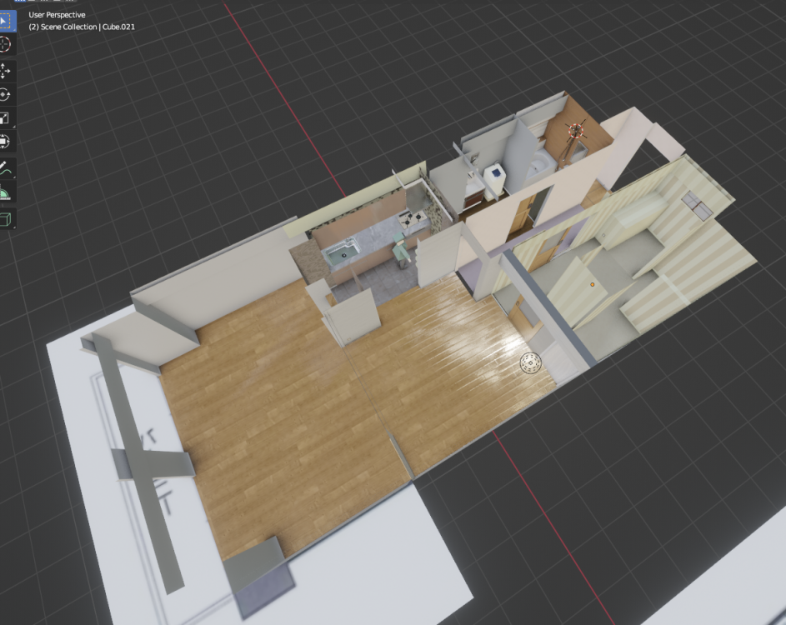Viewport: 786px width, 625px height.
Task: Select the Annotate pencil tool
Action: (x=7, y=169)
